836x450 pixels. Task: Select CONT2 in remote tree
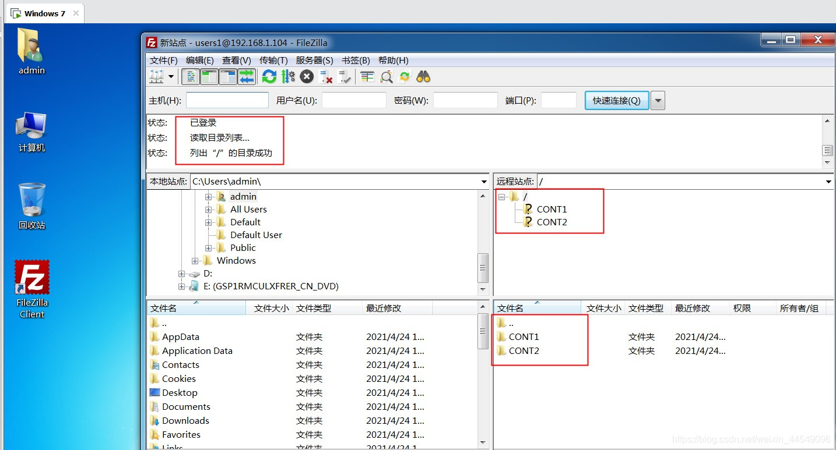click(552, 222)
